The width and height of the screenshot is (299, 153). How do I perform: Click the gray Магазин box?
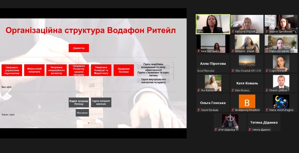point(82,113)
